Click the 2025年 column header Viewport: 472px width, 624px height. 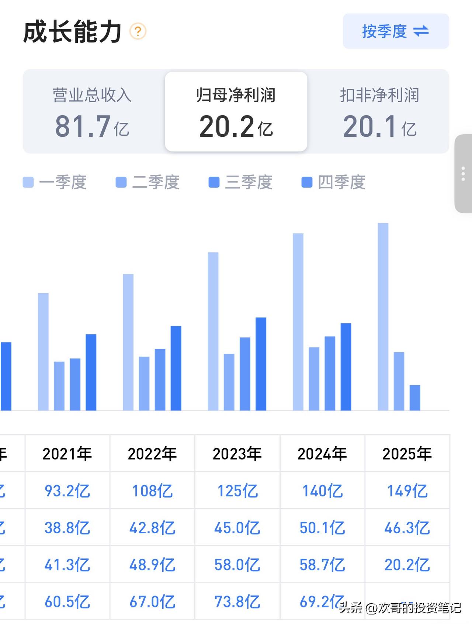407,454
